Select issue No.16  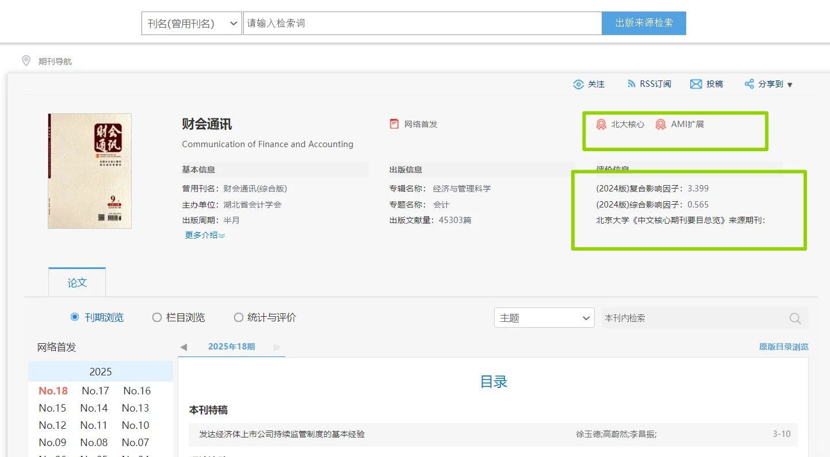click(137, 391)
